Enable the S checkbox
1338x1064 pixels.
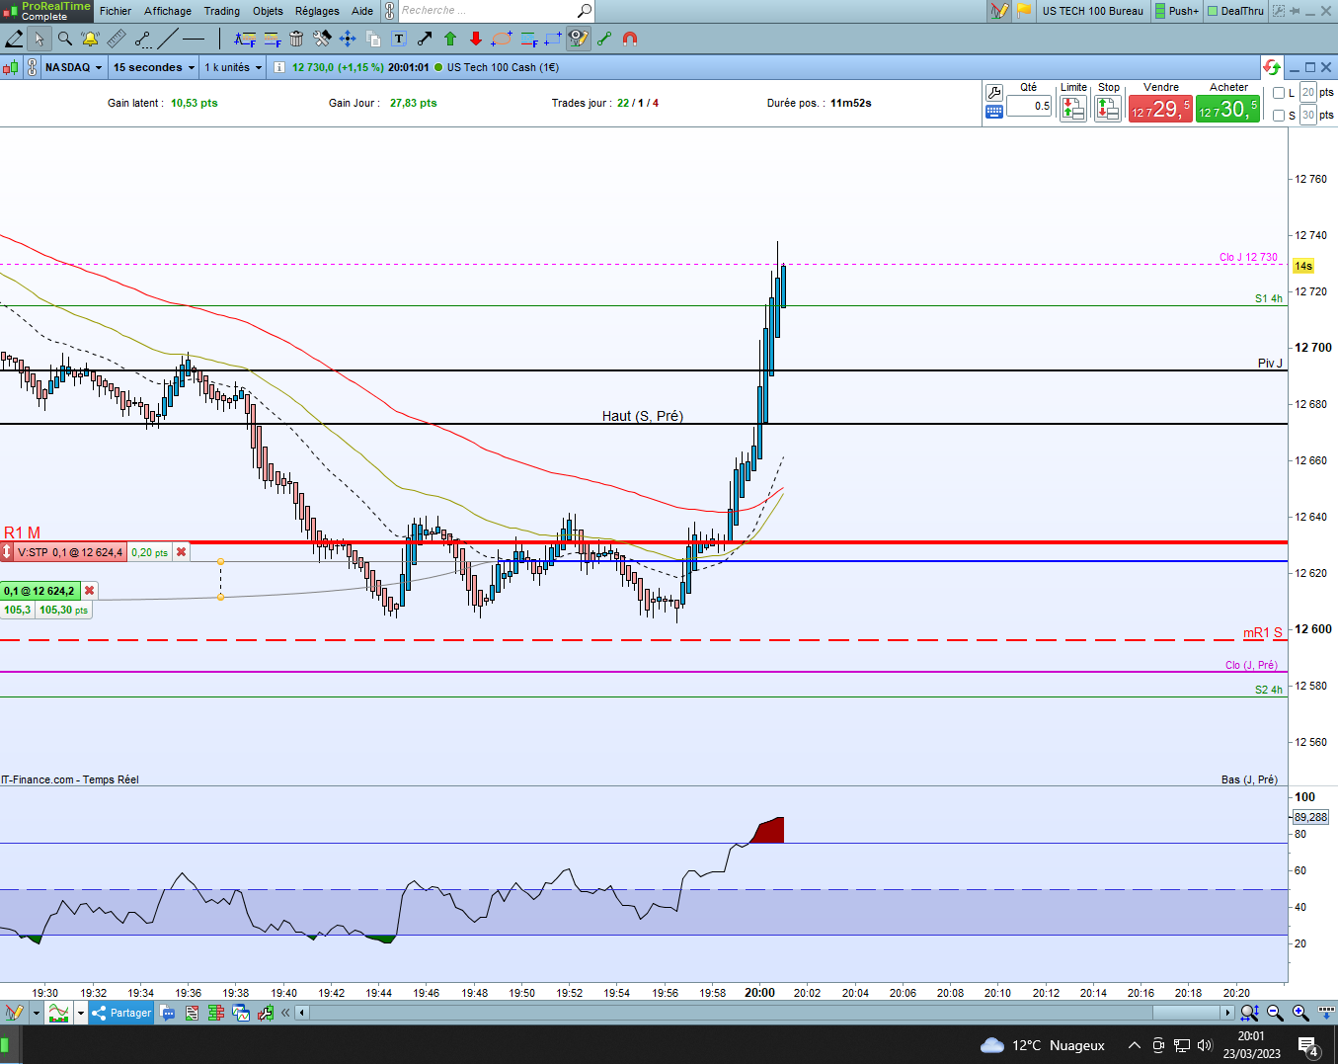tap(1279, 116)
